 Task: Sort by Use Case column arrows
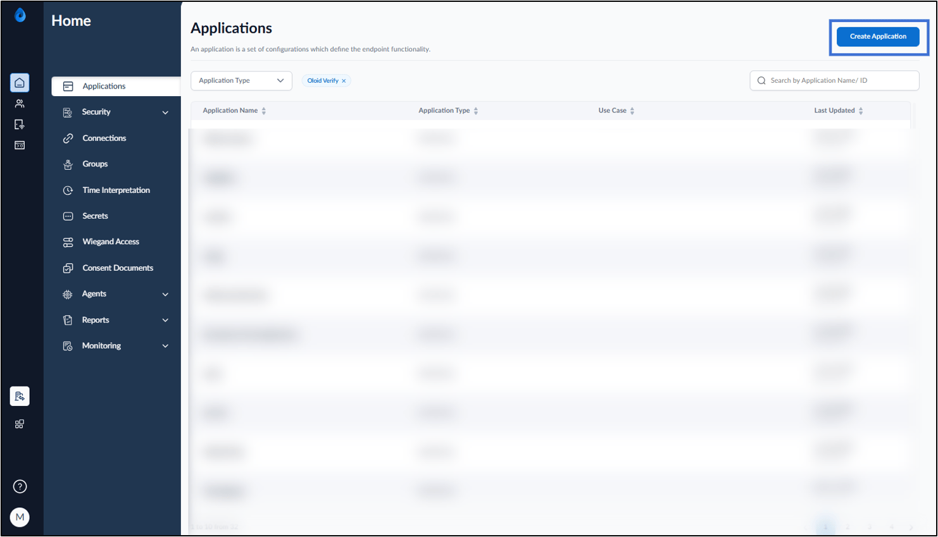pos(632,111)
